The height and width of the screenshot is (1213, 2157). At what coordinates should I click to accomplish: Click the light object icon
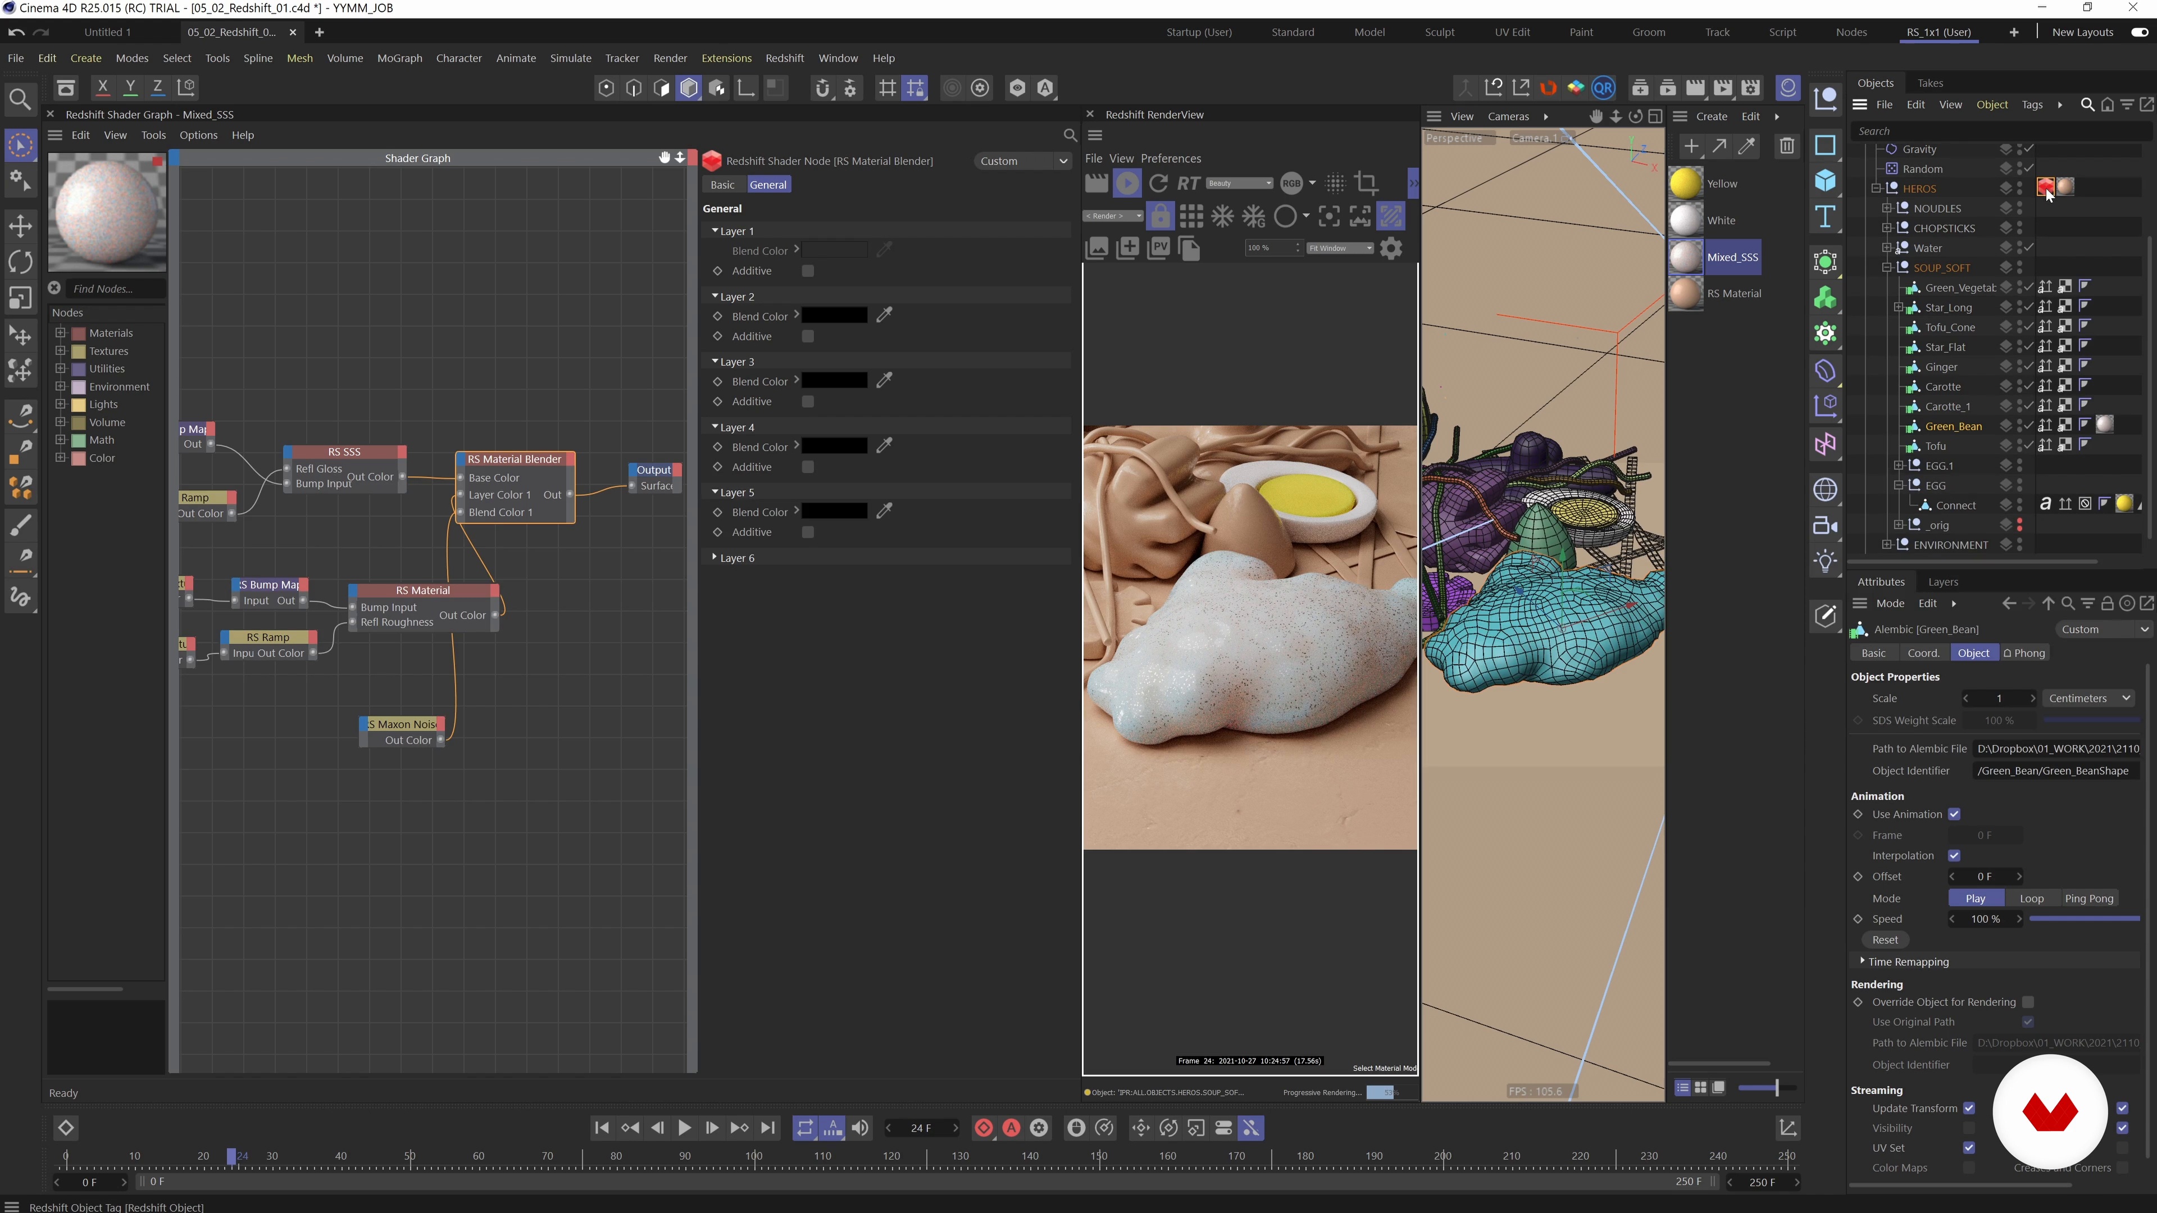1826,562
